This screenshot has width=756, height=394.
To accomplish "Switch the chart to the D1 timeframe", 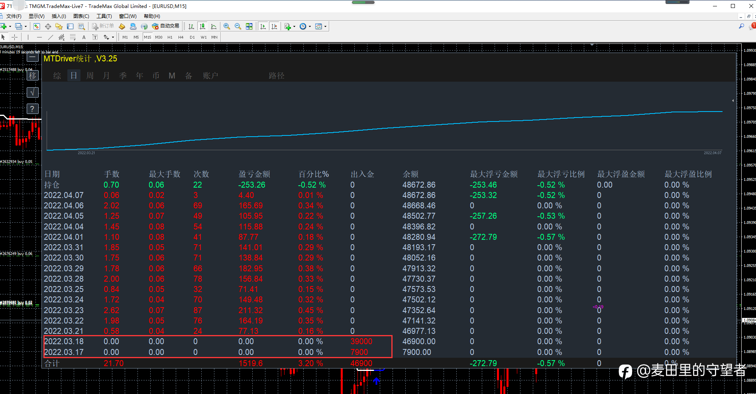I will [x=192, y=37].
